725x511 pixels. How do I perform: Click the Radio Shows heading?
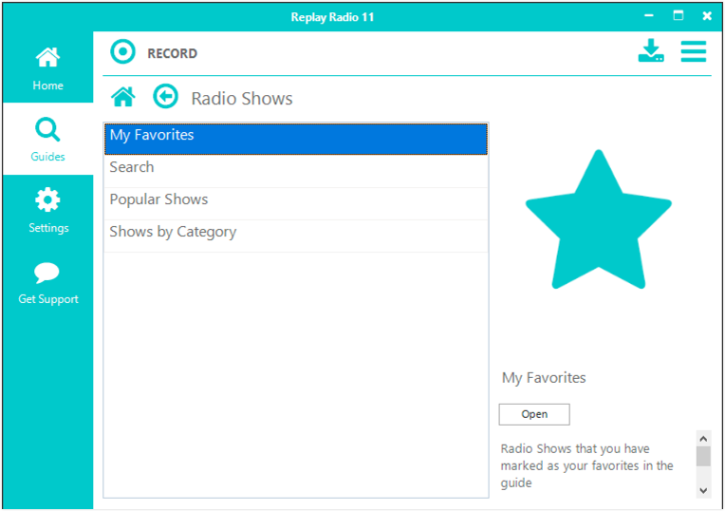tap(242, 99)
